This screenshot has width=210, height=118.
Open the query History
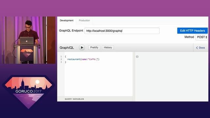click(x=108, y=48)
